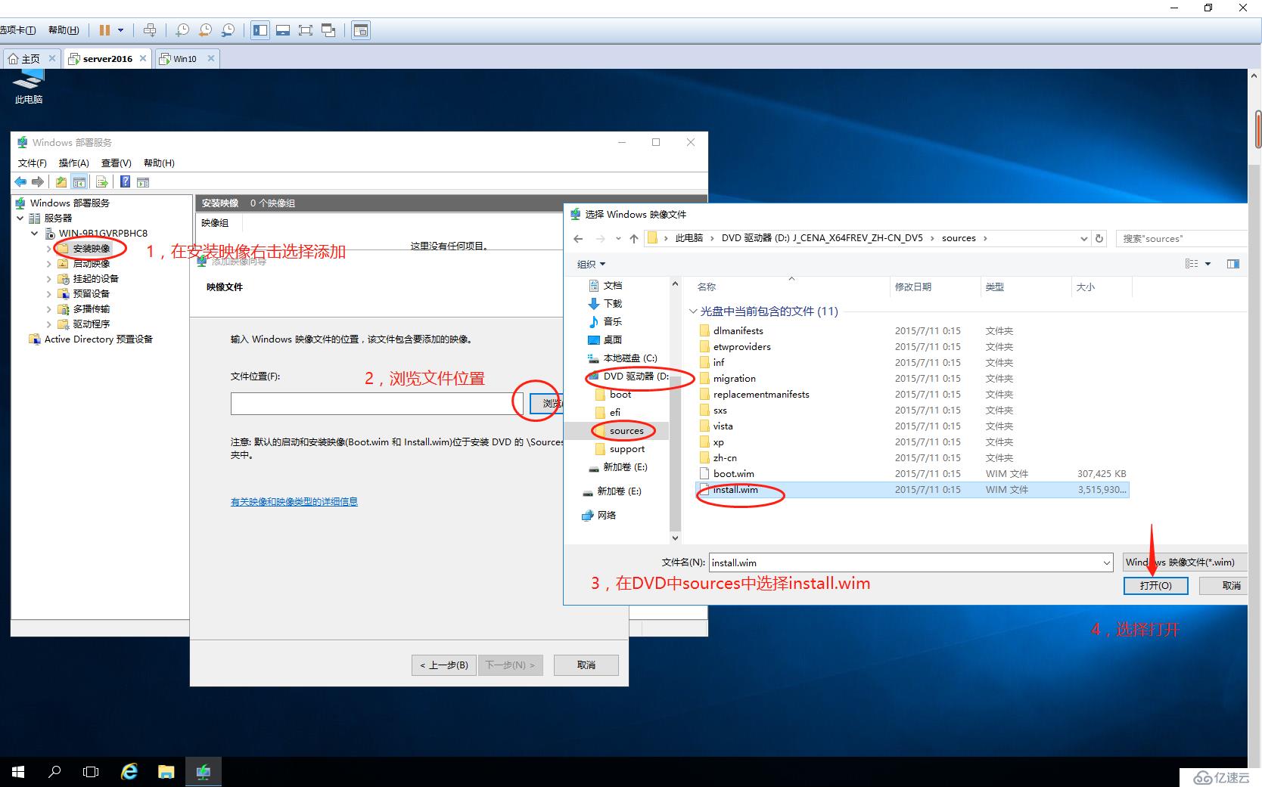1262x787 pixels.
Task: Take a snapshot with the clock-plus icon
Action: pos(182,30)
